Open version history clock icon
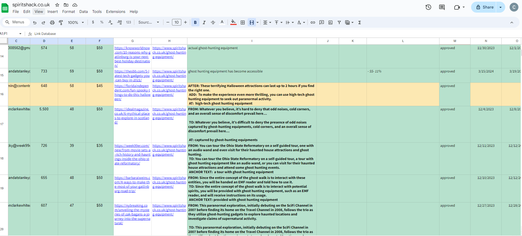This screenshot has height=236, width=522. (x=428, y=7)
